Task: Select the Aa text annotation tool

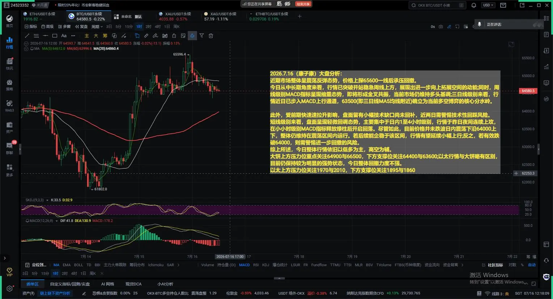Action: (64, 36)
